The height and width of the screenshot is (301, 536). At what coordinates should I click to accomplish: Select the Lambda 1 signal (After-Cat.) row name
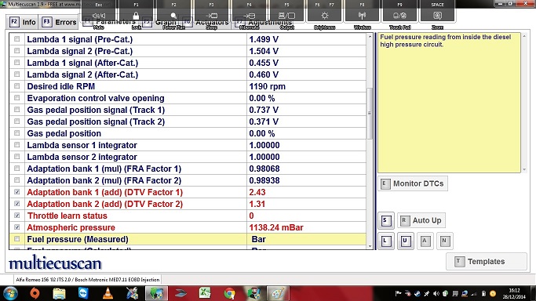pyautogui.click(x=82, y=63)
